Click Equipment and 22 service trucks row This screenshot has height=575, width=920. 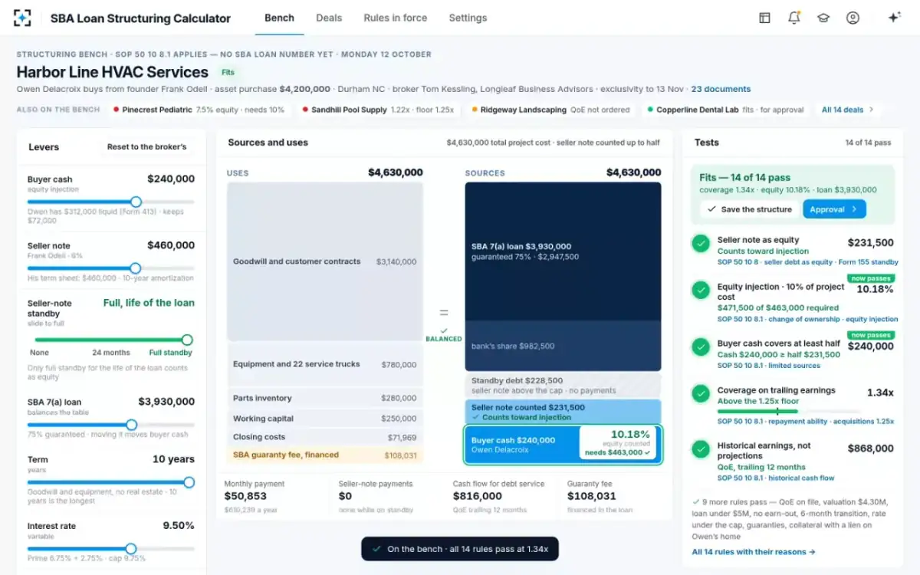[x=324, y=364]
